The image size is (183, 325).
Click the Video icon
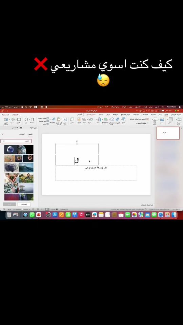pos(19,120)
